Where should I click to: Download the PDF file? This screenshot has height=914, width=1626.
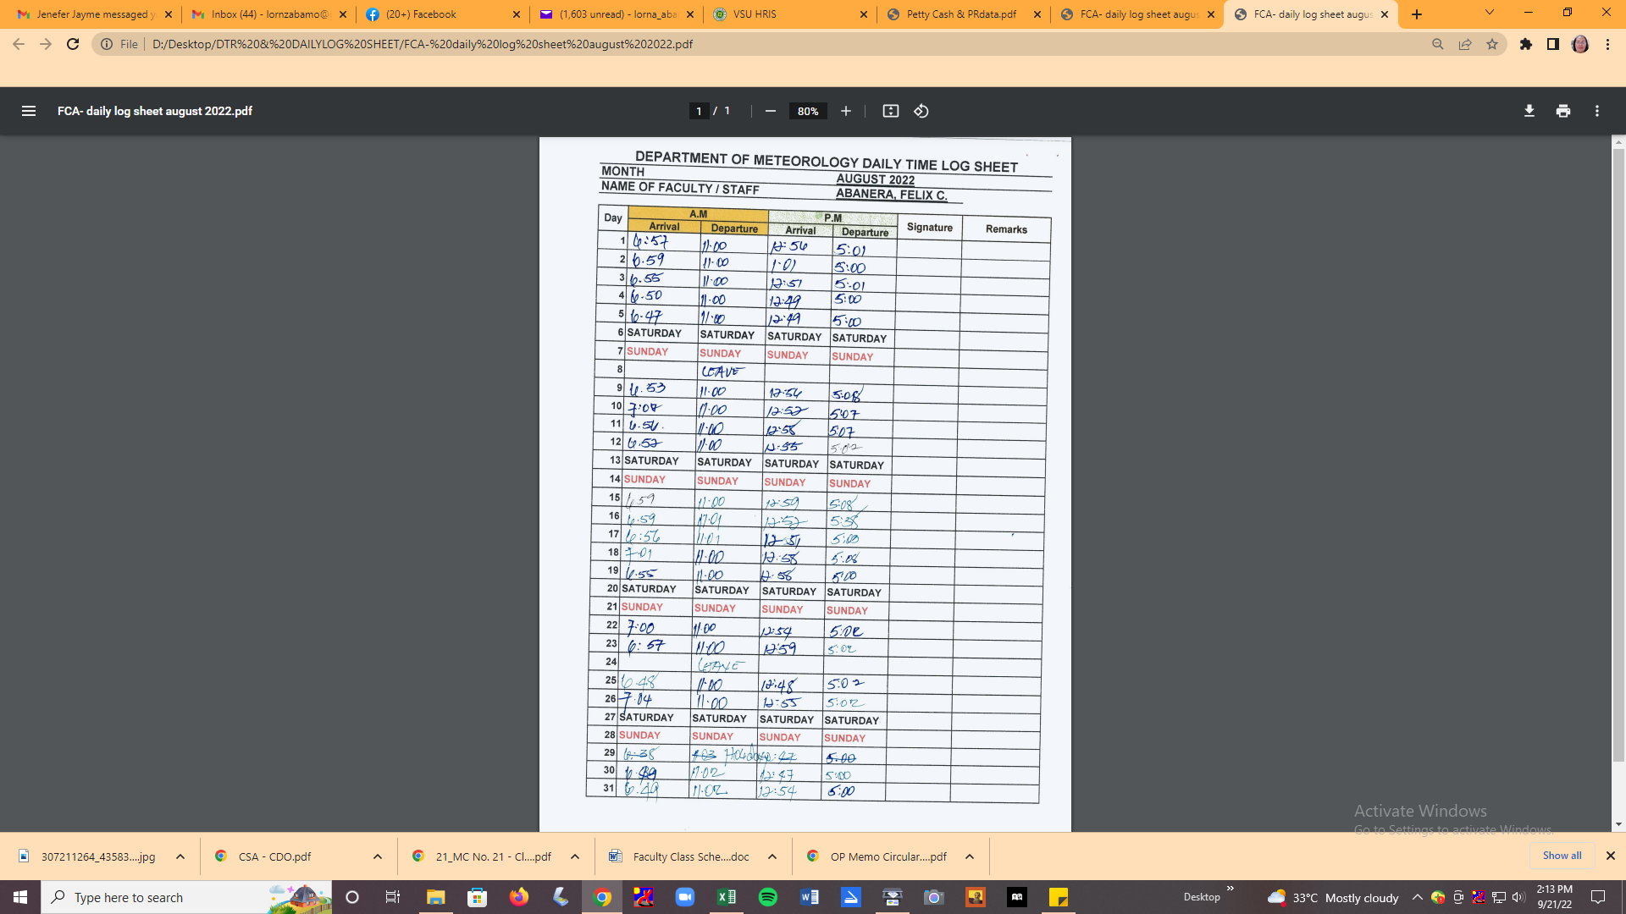(x=1529, y=111)
